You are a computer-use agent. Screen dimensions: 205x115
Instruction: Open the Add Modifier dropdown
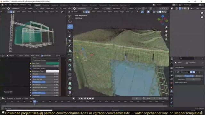click(189, 67)
